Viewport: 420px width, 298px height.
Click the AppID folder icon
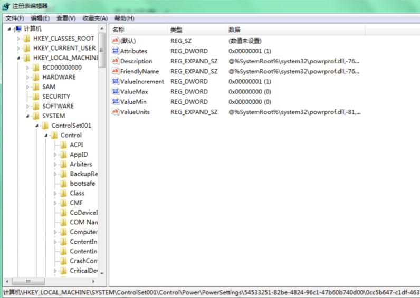coord(63,155)
